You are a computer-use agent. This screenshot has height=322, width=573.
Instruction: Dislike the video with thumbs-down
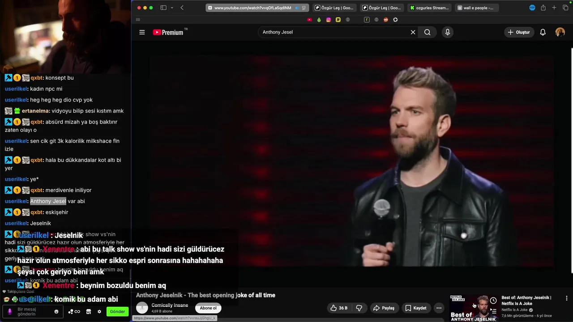[x=359, y=308]
